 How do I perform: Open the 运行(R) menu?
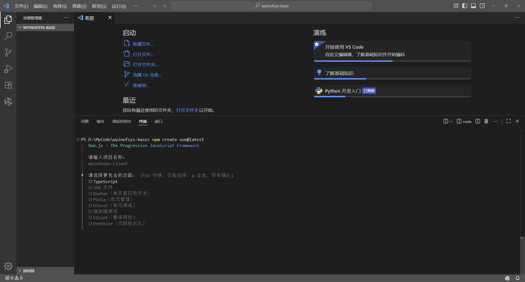click(119, 6)
